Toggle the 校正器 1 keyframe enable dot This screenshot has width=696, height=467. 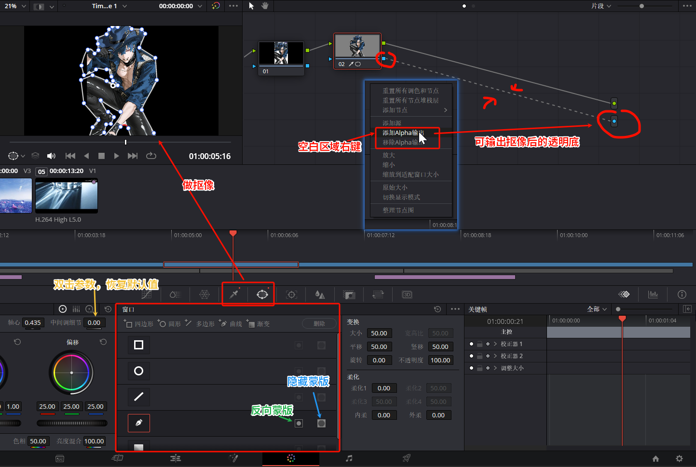click(x=471, y=344)
